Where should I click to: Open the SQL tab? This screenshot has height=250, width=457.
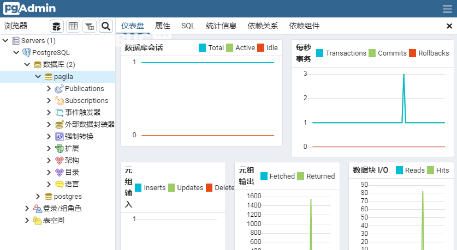[188, 26]
